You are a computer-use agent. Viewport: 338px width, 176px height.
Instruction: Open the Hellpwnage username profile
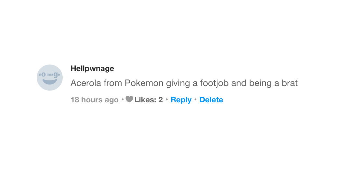(92, 68)
